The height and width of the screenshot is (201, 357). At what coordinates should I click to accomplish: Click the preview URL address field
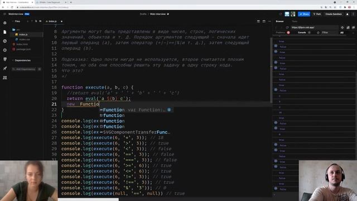click(x=314, y=27)
